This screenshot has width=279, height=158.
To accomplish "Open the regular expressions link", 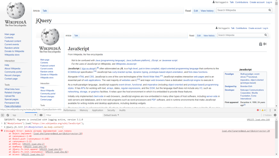I will [x=131, y=89].
